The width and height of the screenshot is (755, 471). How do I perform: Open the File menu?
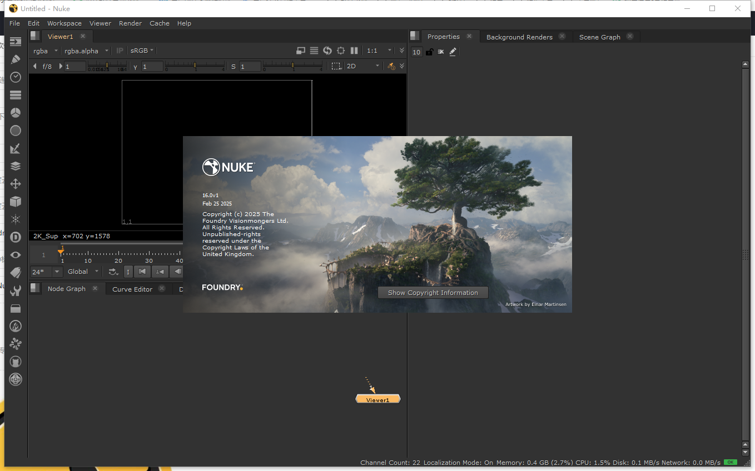click(14, 23)
